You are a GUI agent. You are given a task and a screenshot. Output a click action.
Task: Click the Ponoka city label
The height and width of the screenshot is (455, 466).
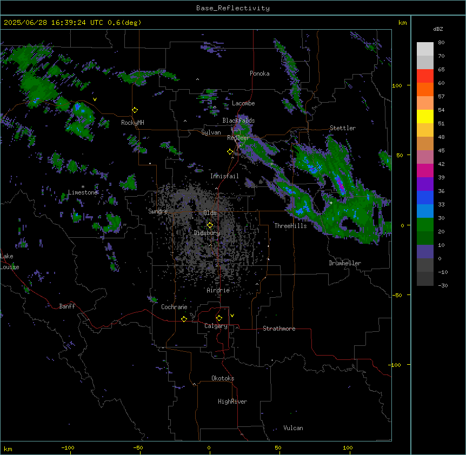coord(259,73)
